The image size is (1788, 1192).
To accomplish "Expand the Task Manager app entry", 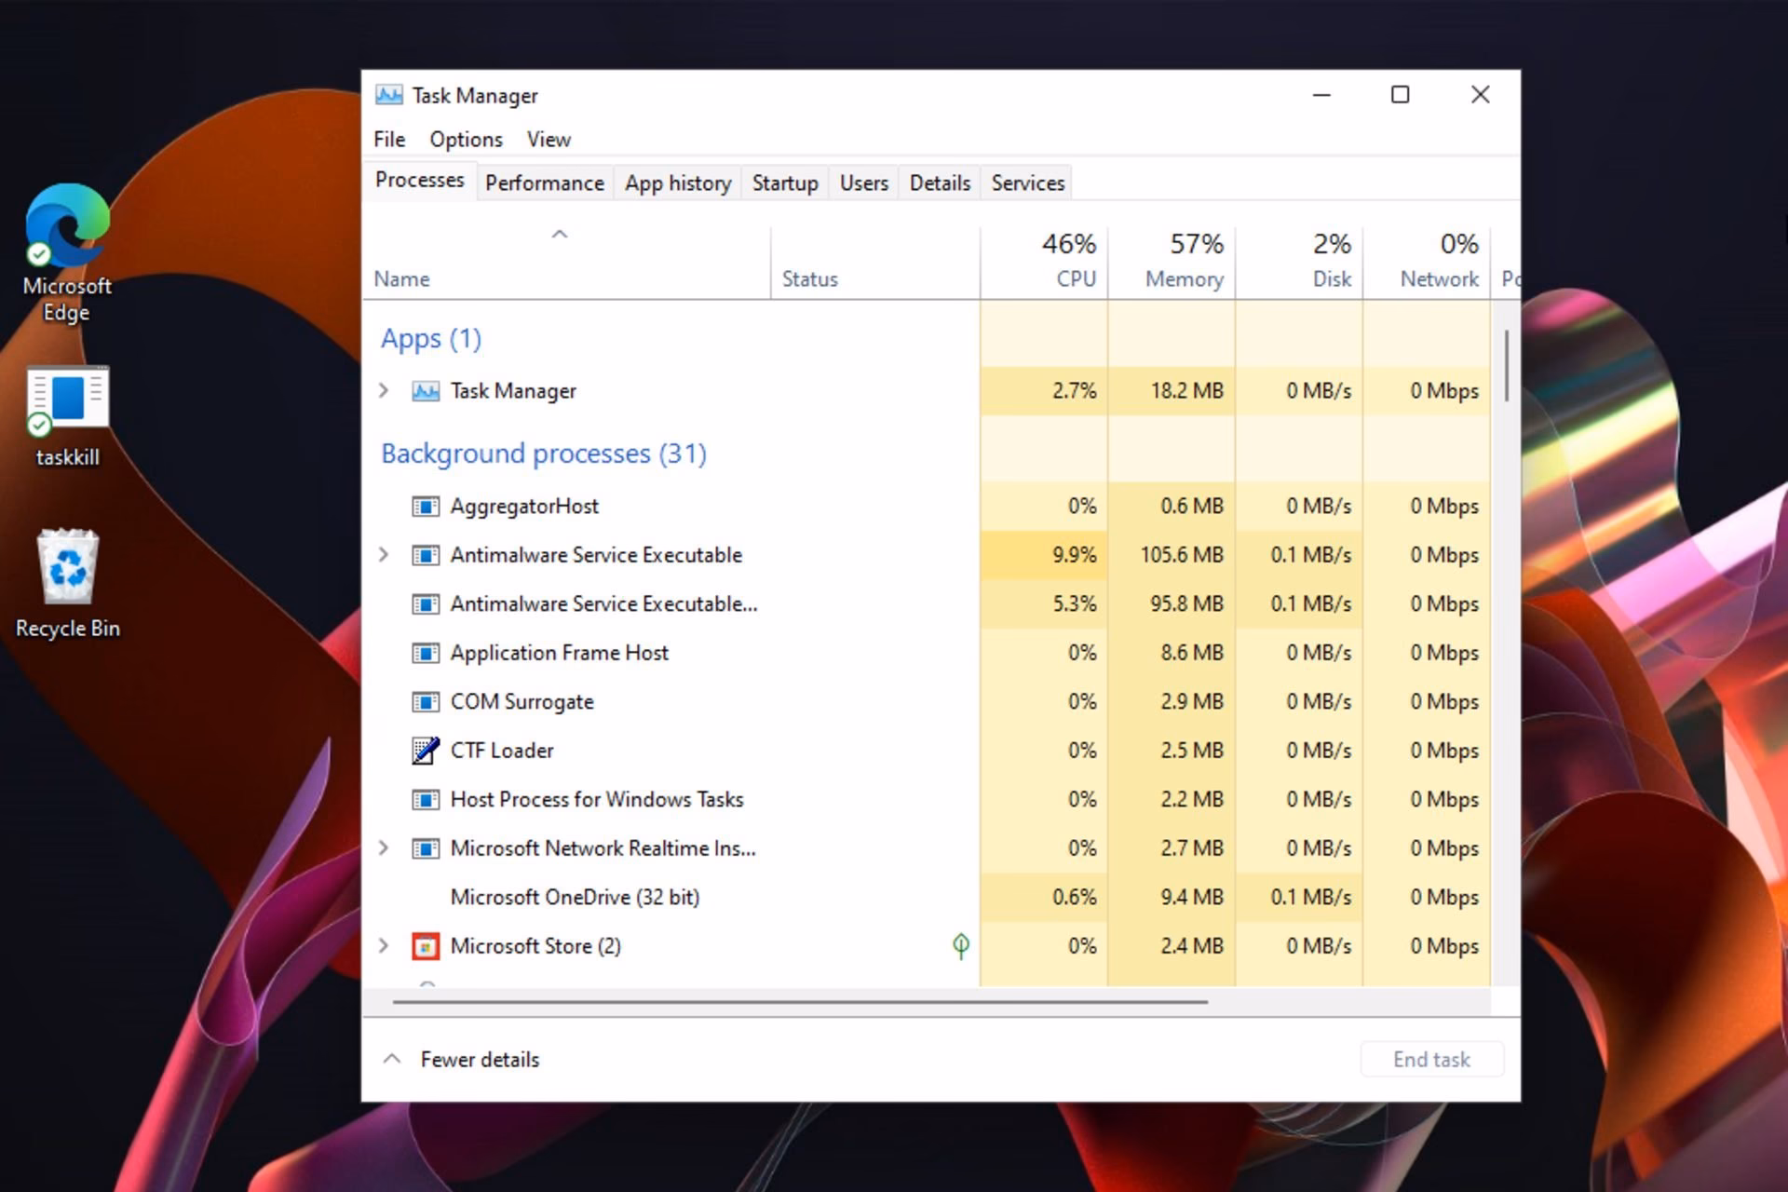I will (x=384, y=391).
